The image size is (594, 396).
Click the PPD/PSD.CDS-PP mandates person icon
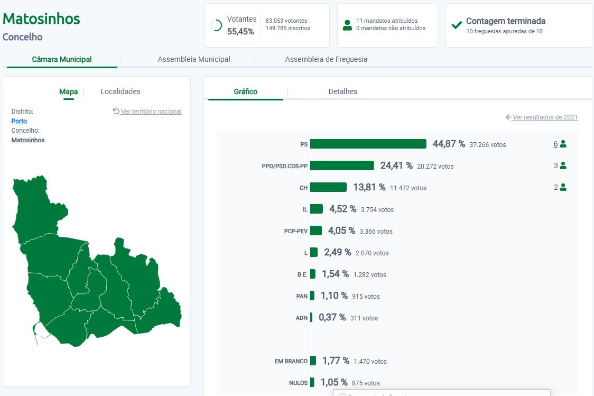click(563, 165)
